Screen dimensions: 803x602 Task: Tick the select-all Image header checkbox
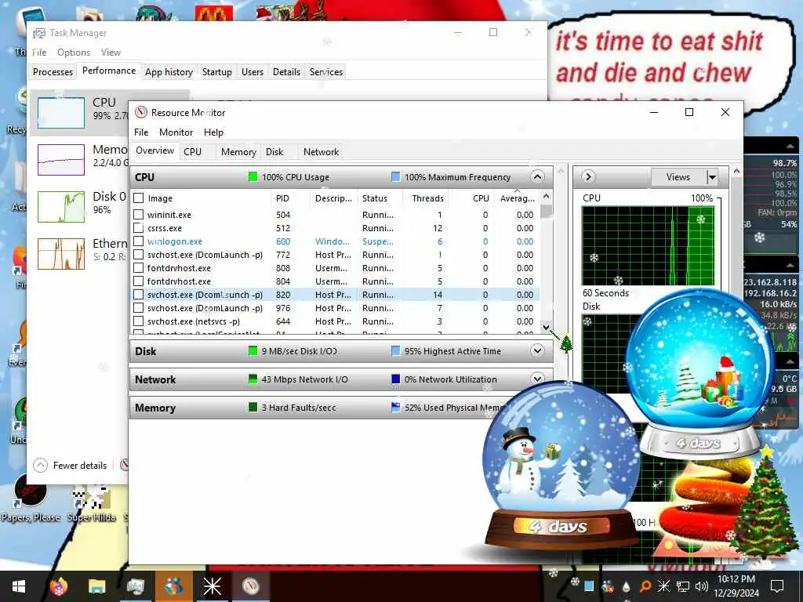(x=138, y=198)
